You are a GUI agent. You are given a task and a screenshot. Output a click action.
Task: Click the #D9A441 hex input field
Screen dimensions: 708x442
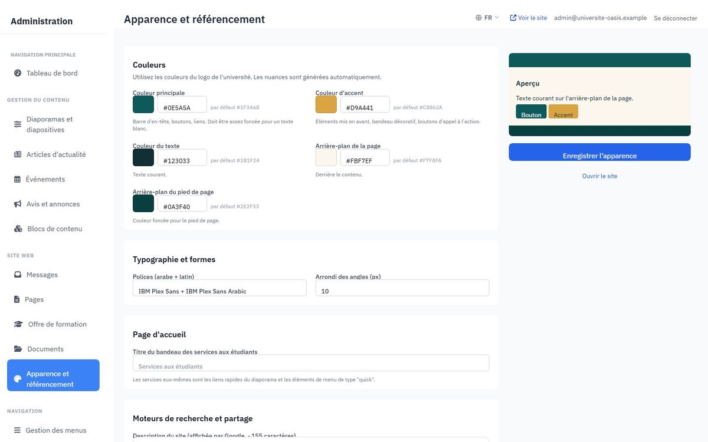coord(365,105)
